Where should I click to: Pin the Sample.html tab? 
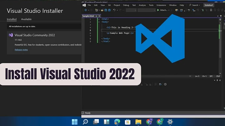[96, 16]
